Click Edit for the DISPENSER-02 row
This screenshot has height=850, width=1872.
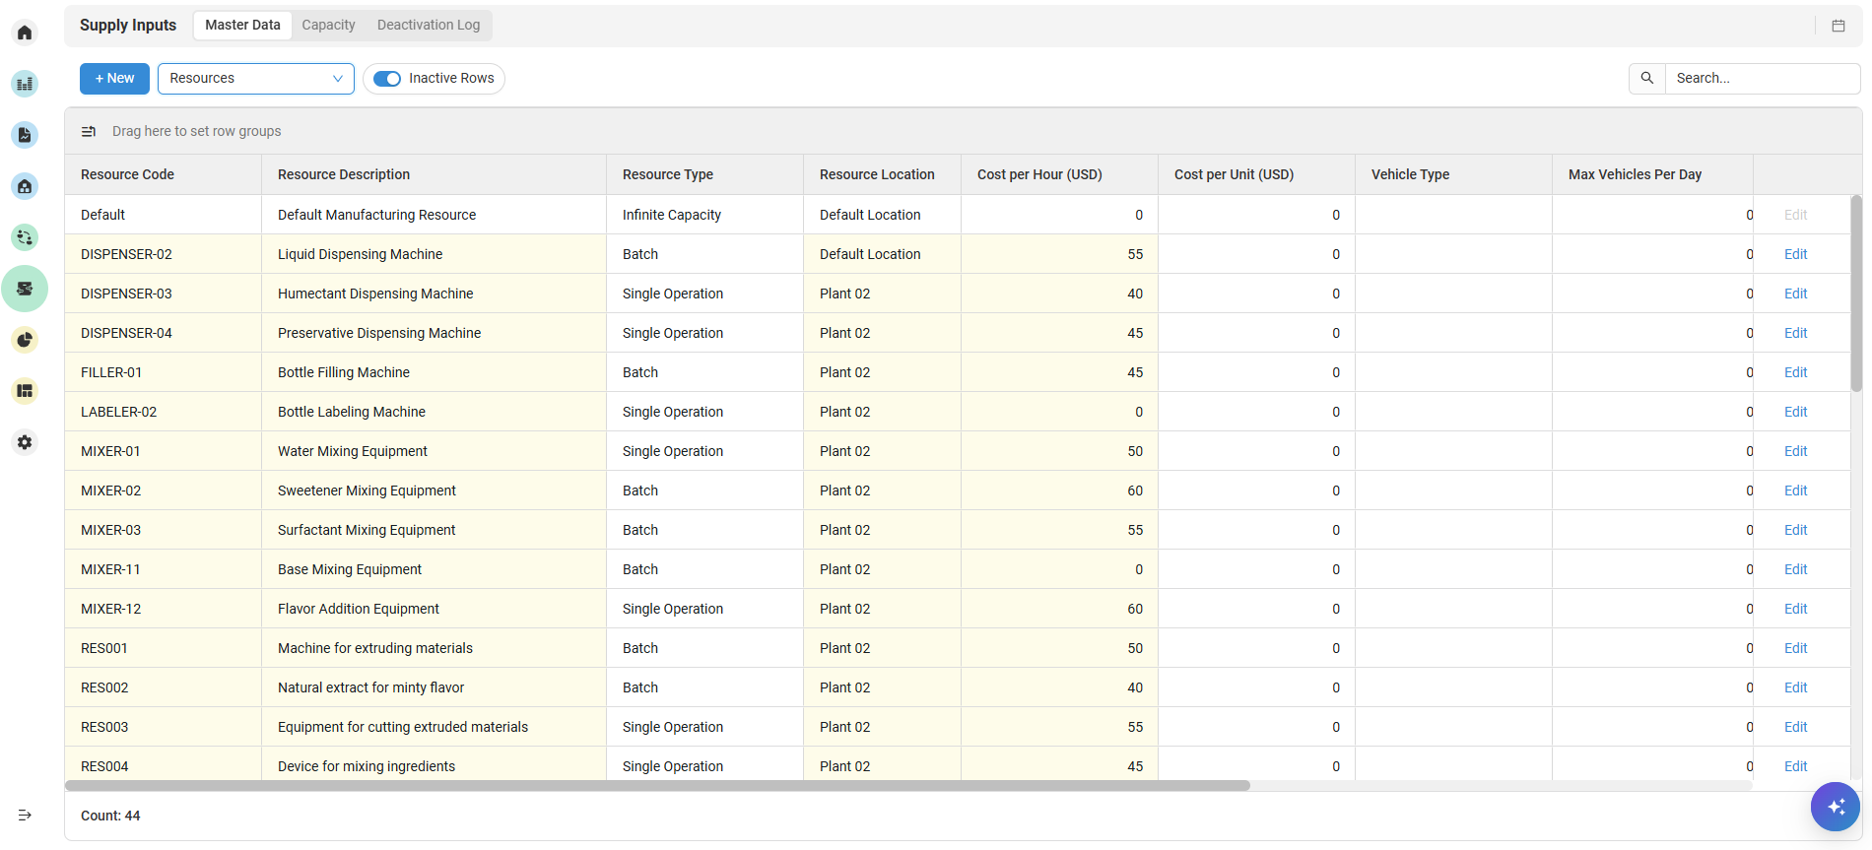[x=1795, y=254]
